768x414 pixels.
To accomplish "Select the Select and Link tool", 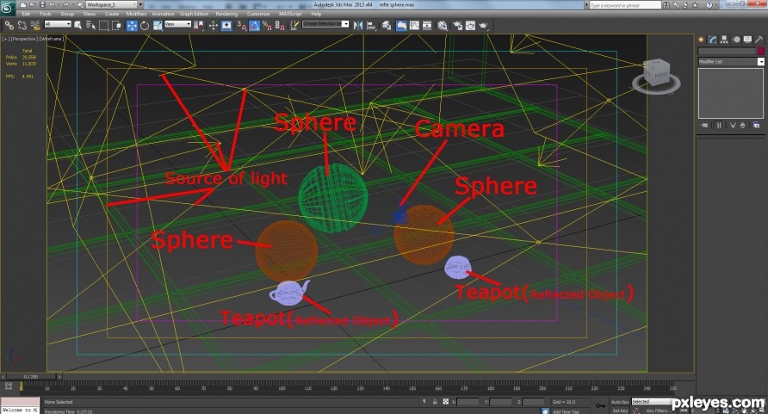I will click(9, 26).
